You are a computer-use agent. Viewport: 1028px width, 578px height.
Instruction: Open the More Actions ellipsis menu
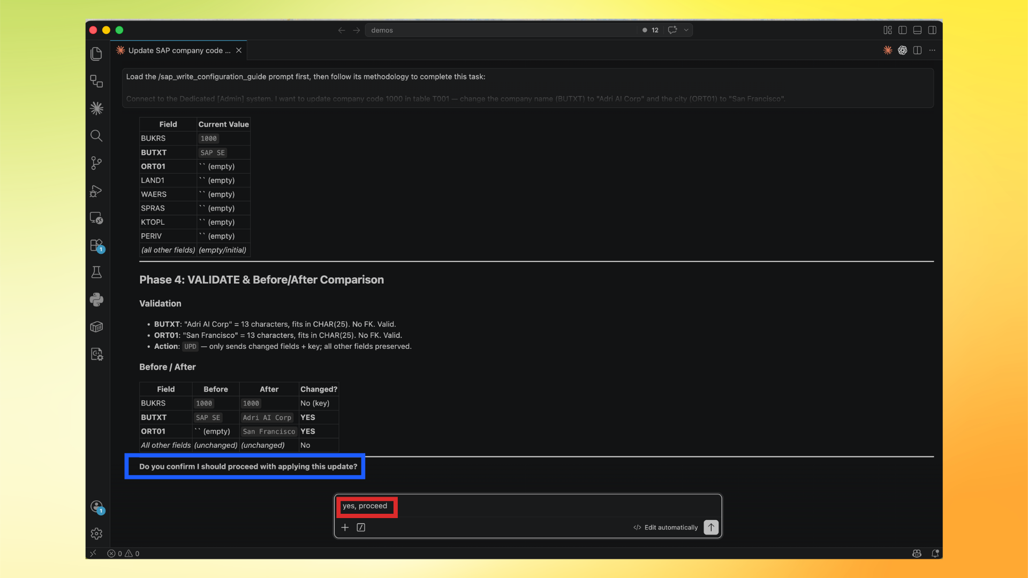tap(932, 50)
